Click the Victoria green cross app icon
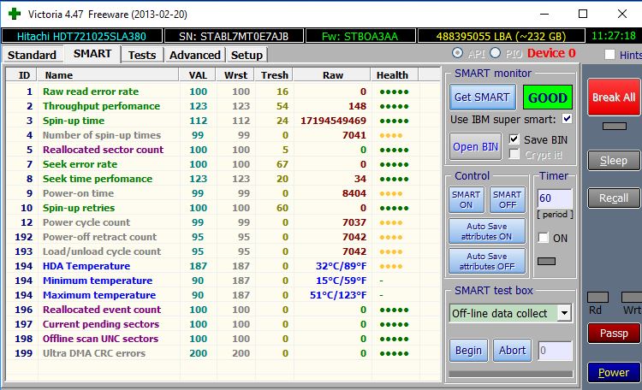This screenshot has width=642, height=390. [14, 14]
